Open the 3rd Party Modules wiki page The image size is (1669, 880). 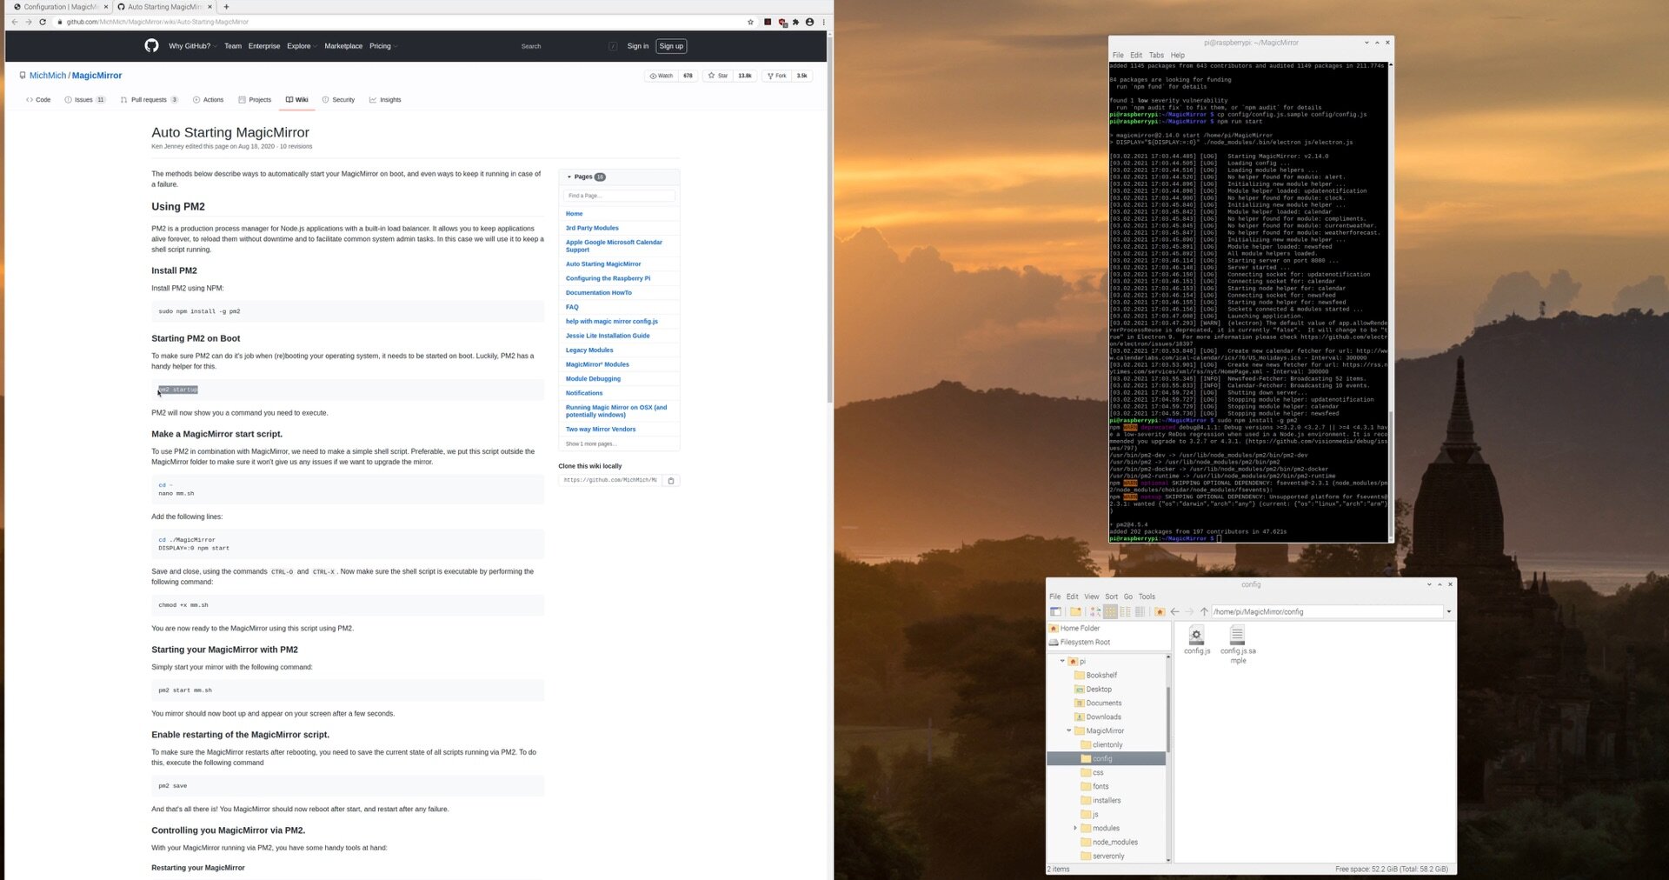(592, 228)
